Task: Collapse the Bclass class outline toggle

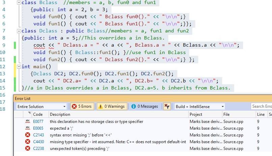Action: [19, 3]
